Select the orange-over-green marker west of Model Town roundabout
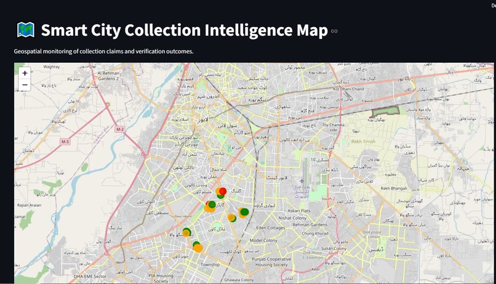This screenshot has height=284, width=496. tap(186, 233)
